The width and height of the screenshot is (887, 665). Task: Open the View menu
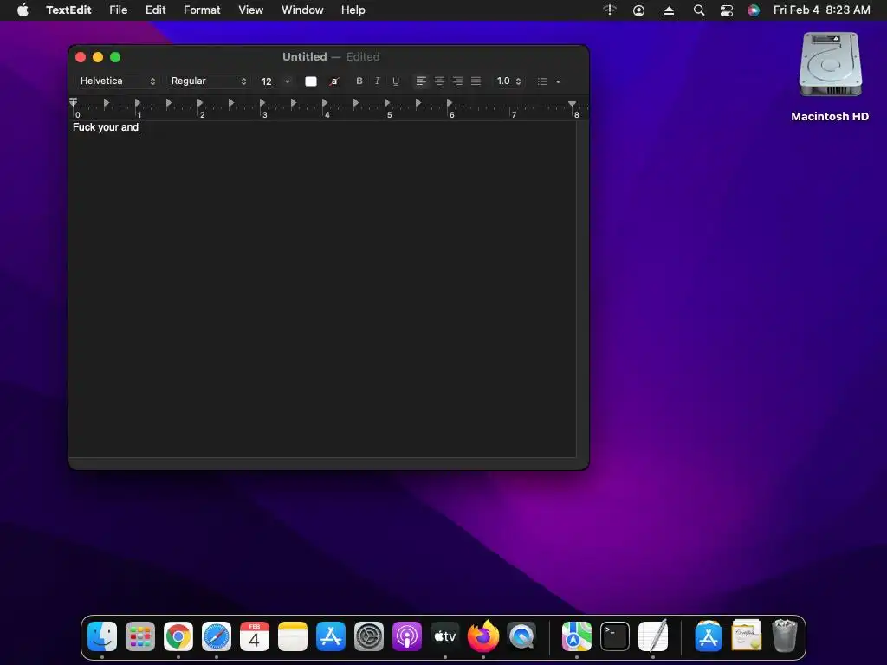250,10
